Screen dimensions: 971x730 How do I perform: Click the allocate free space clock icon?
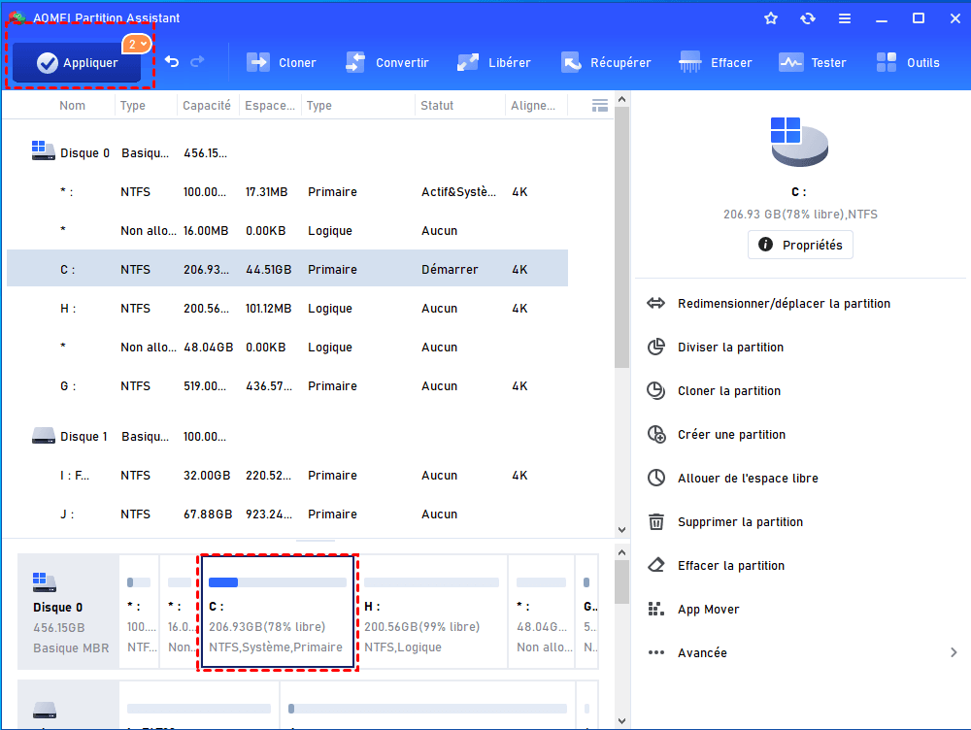[x=655, y=478]
